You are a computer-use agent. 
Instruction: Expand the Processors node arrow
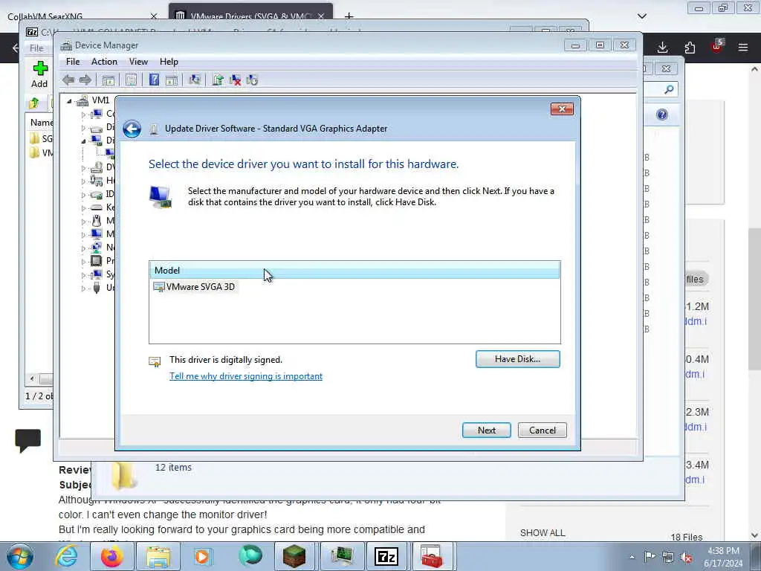pyautogui.click(x=83, y=262)
